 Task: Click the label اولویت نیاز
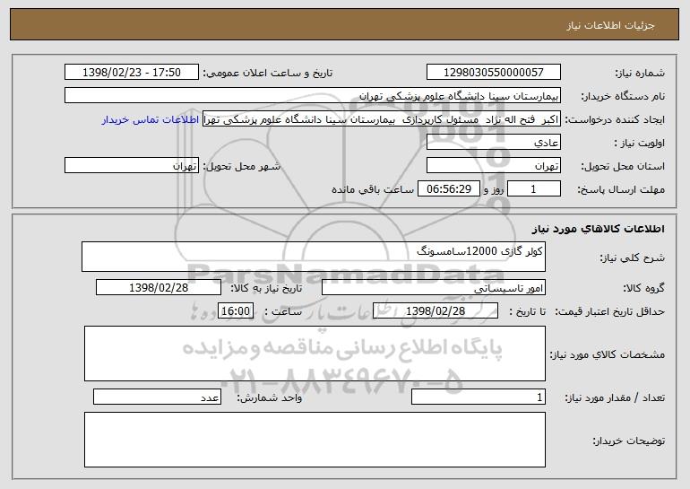(640, 144)
